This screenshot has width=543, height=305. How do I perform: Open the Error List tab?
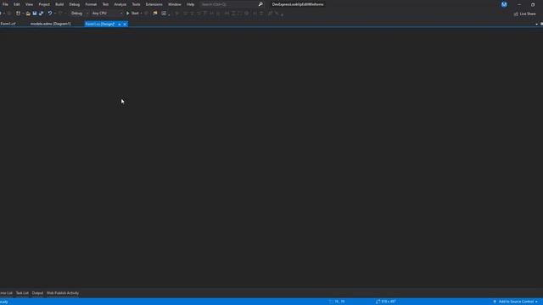[x=6, y=293]
